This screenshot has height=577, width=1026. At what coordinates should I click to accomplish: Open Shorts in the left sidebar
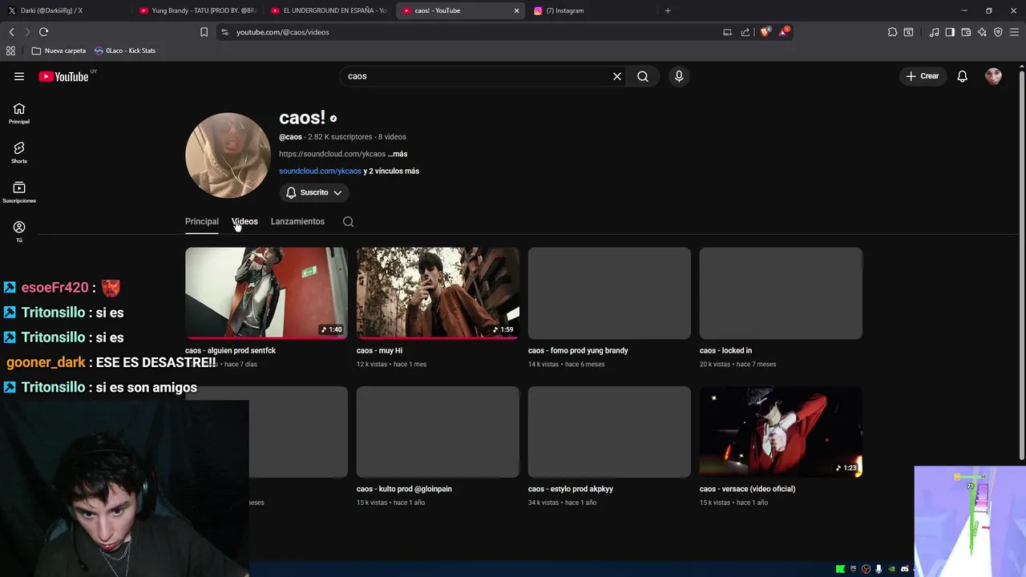[x=19, y=153]
